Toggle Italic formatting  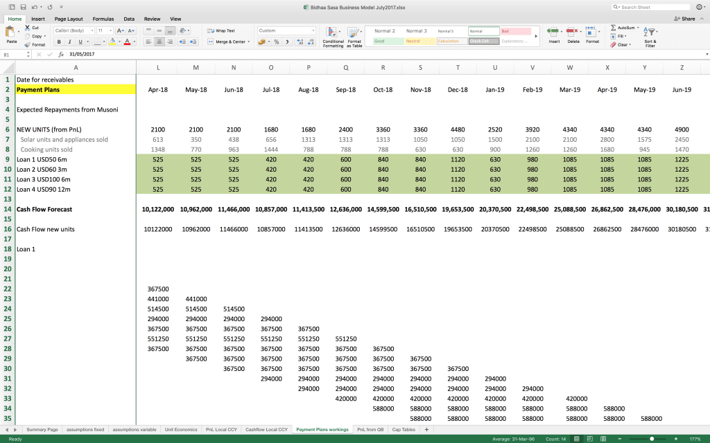69,42
